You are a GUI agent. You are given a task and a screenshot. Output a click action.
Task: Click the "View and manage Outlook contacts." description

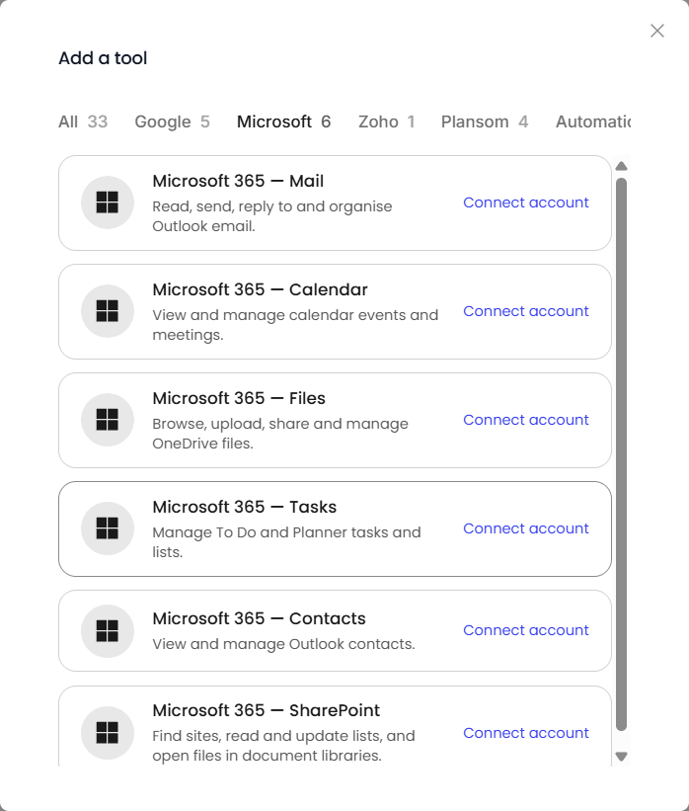pos(283,644)
